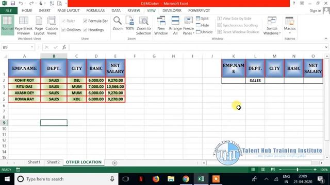Select the Normal workbook view
Screen dimensions: 330x185
[x=7, y=25]
